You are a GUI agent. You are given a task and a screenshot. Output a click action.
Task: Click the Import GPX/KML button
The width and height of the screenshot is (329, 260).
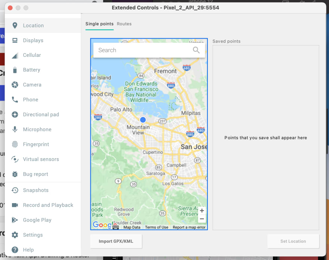click(x=116, y=241)
